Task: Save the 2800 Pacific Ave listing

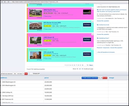Action: (47, 16)
